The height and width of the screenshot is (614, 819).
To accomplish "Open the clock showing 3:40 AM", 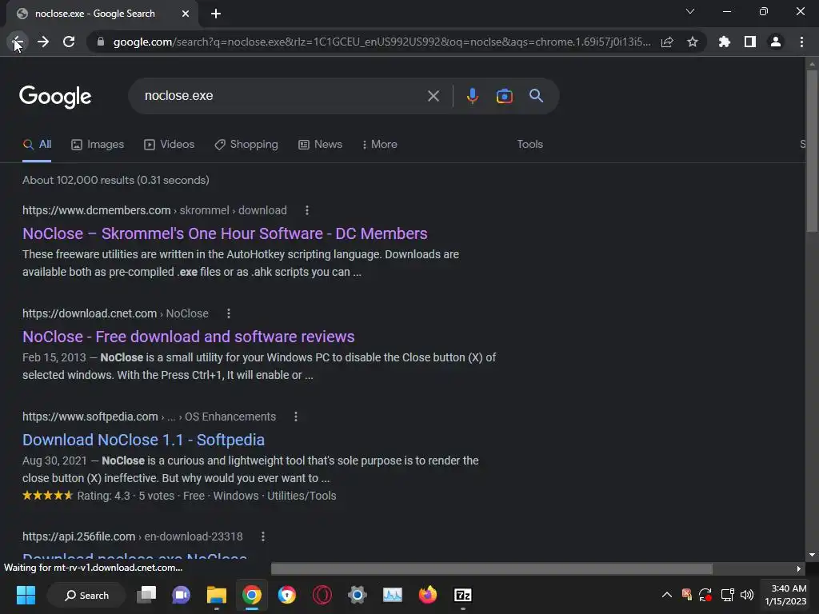I will point(785,595).
